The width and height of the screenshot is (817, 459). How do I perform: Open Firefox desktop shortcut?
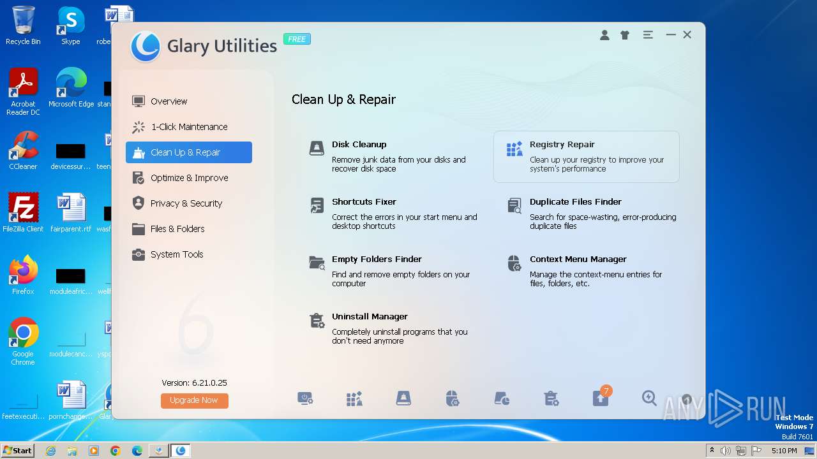point(23,275)
